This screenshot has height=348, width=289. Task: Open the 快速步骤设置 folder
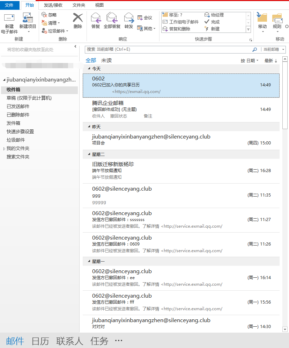(20, 132)
